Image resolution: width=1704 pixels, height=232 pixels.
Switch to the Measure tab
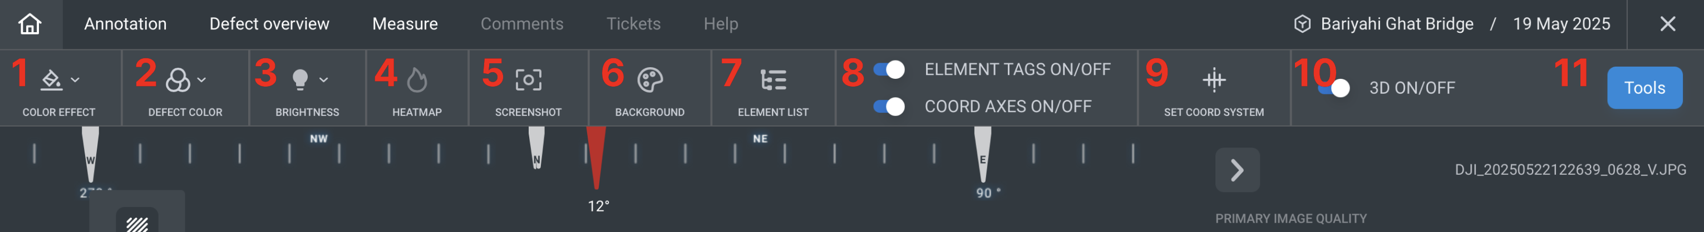405,24
